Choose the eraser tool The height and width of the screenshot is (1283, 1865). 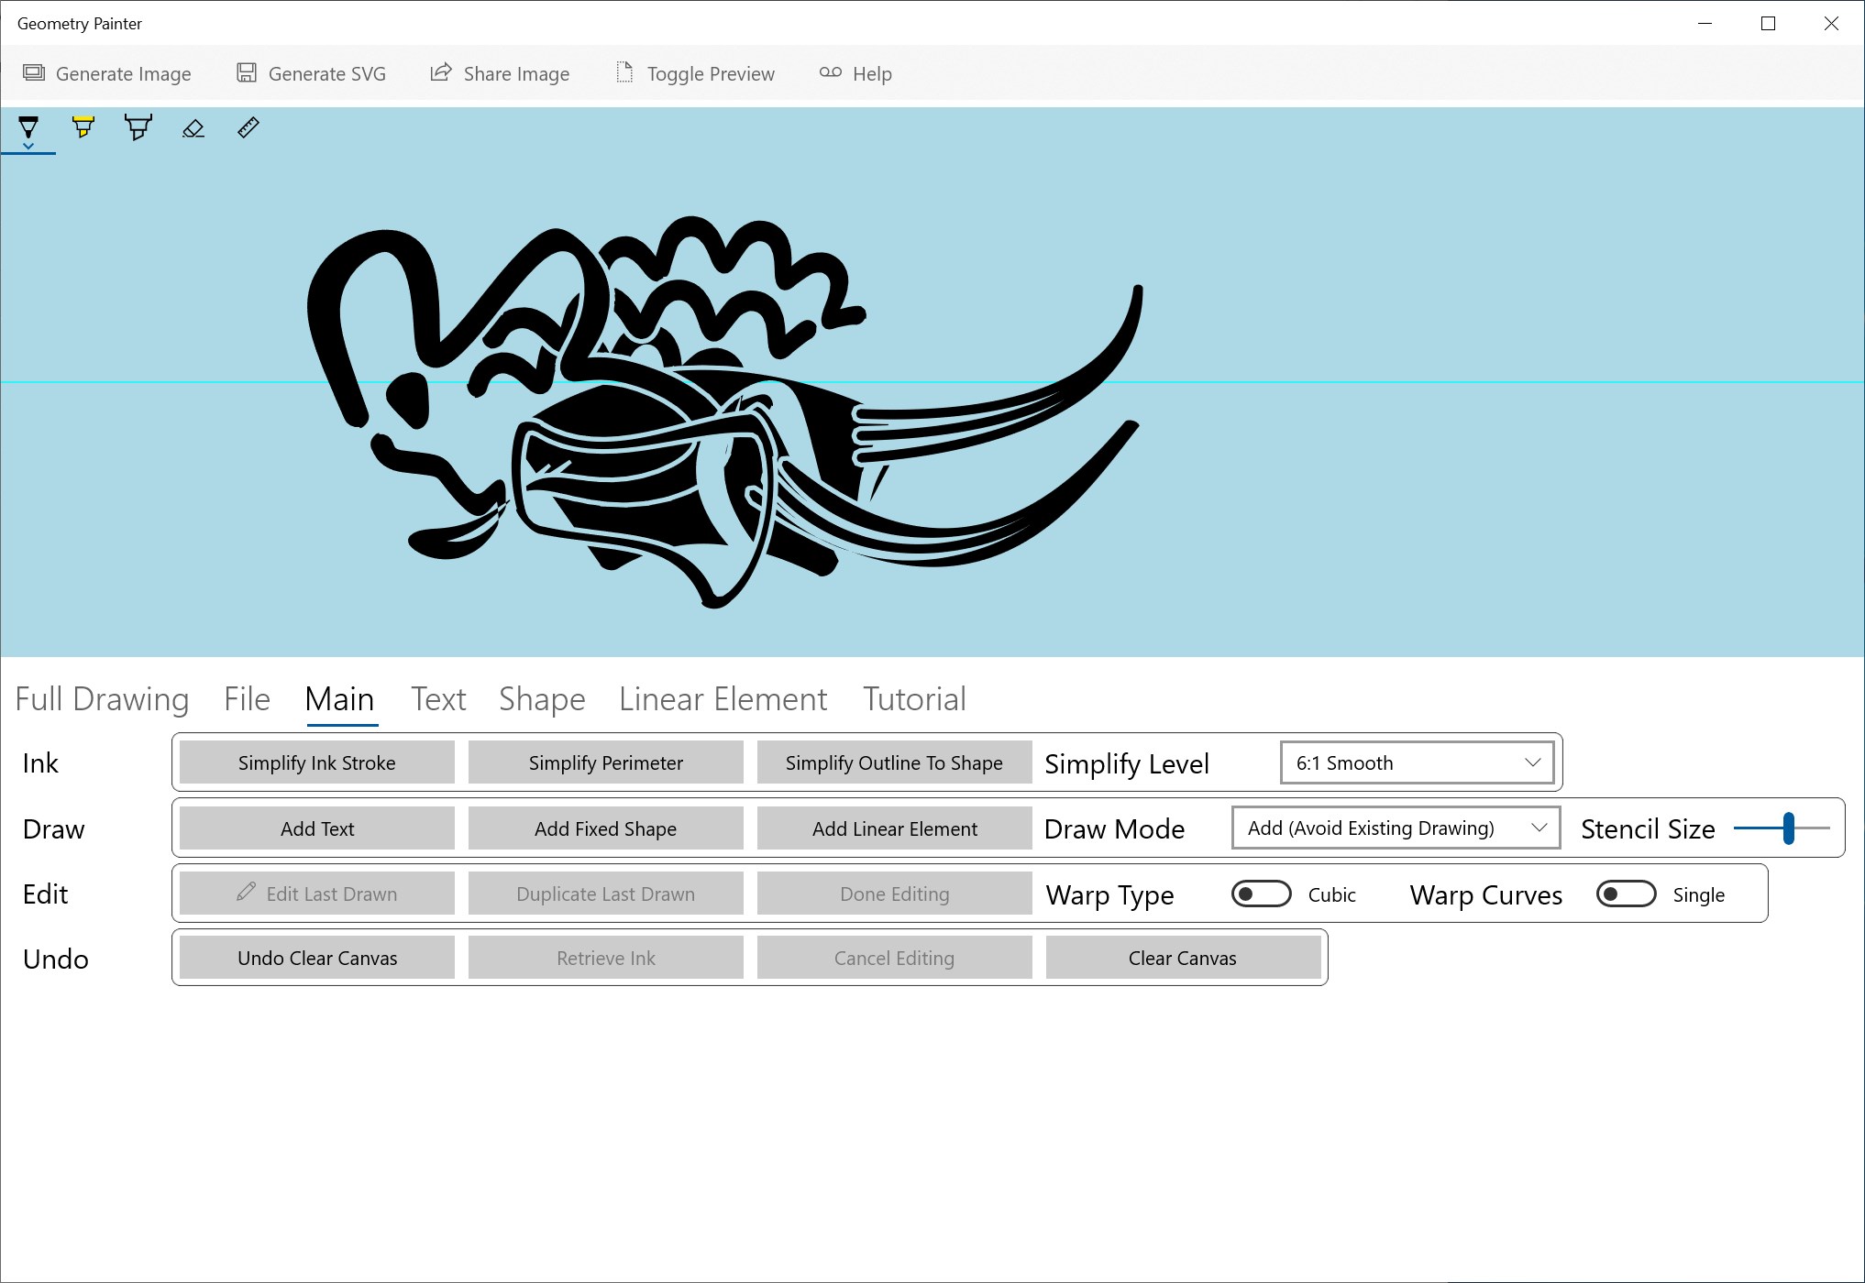click(193, 128)
